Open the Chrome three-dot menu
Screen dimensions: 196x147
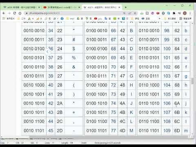point(190,13)
